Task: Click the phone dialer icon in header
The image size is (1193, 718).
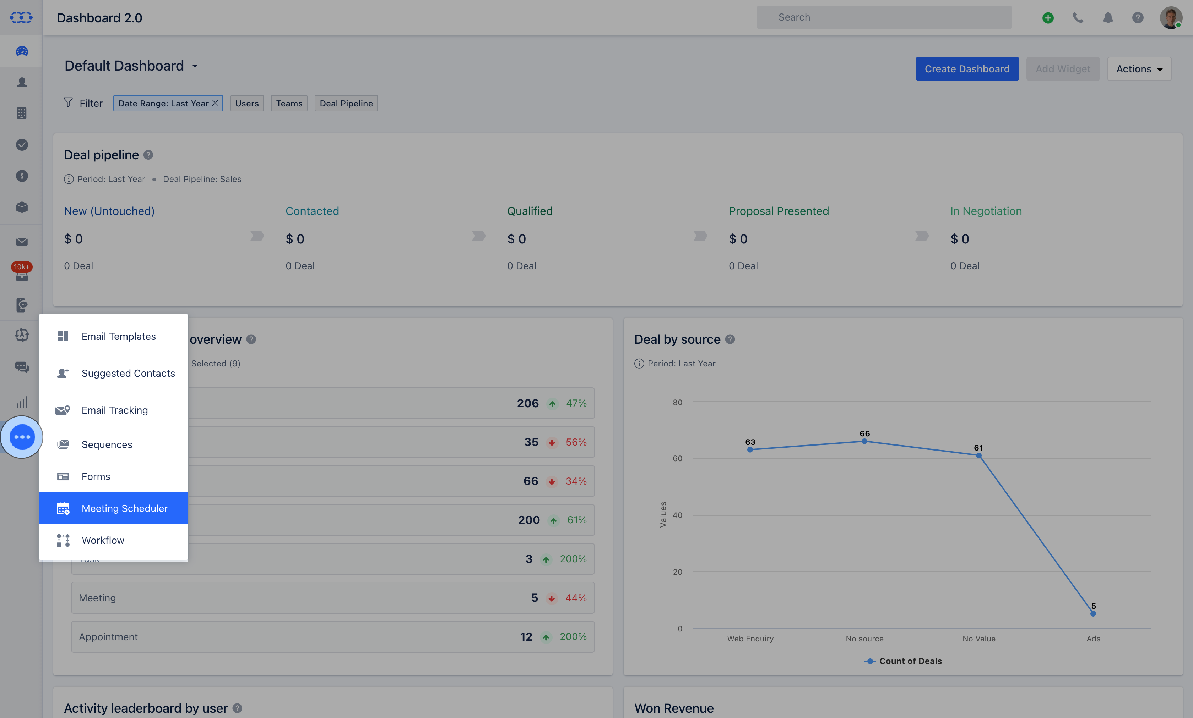Action: pyautogui.click(x=1078, y=18)
